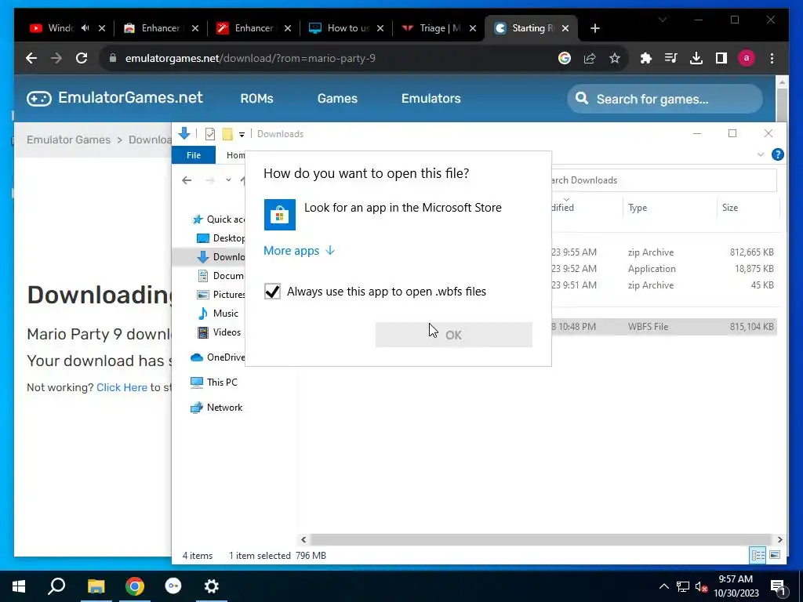Close the 'Starting R' active tab

pyautogui.click(x=565, y=28)
